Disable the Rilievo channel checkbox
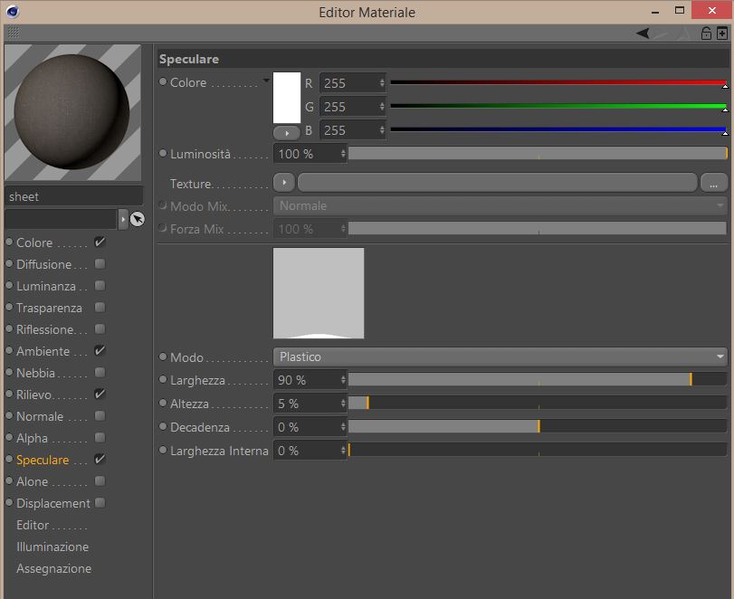This screenshot has height=599, width=734. point(100,395)
